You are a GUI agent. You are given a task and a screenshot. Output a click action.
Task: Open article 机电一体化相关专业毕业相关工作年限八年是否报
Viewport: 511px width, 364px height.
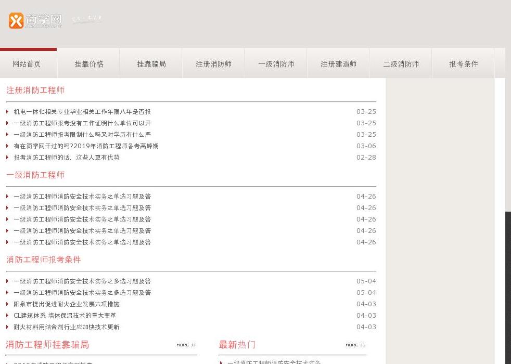click(x=82, y=112)
